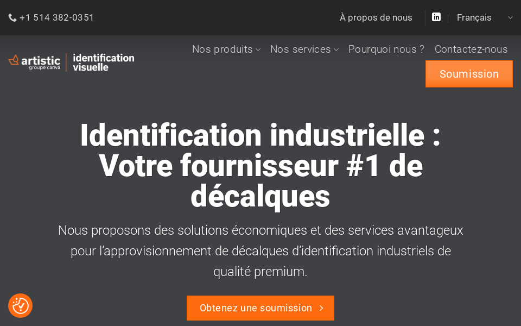Image resolution: width=521 pixels, height=326 pixels.
Task: Expand the Nos produits chevron arrow
Action: click(x=258, y=50)
